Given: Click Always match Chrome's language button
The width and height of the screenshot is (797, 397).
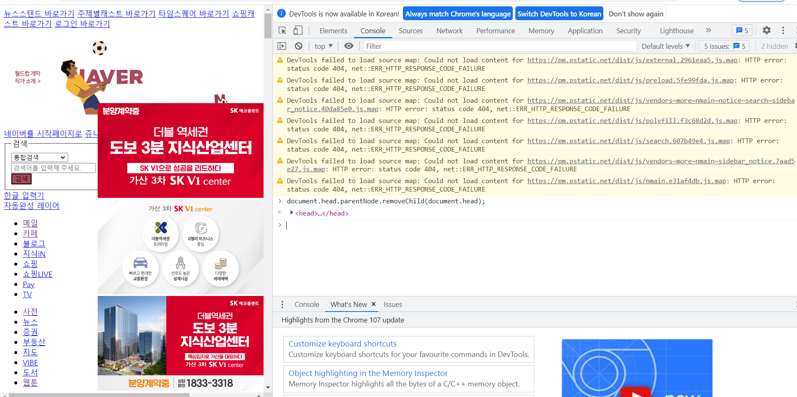Looking at the screenshot, I should [x=458, y=14].
